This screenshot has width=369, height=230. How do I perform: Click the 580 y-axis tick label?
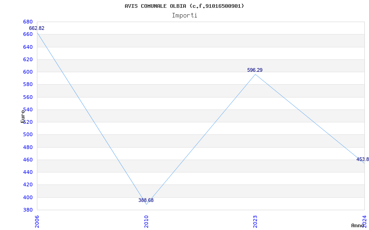[x=28, y=85]
